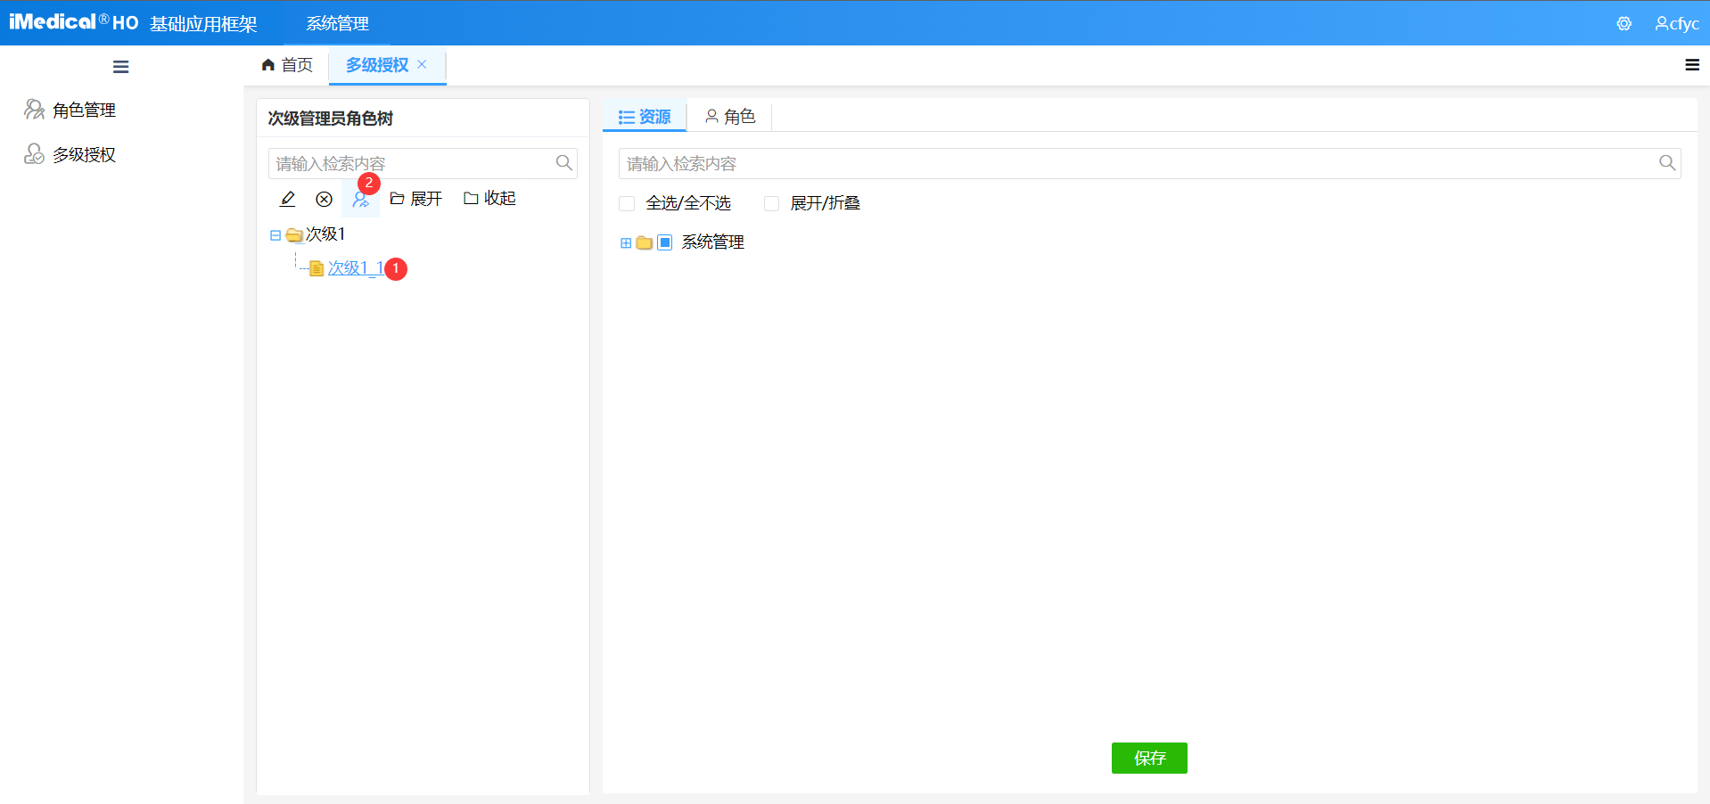Collapse the left sidebar with hamburger icon

120,66
